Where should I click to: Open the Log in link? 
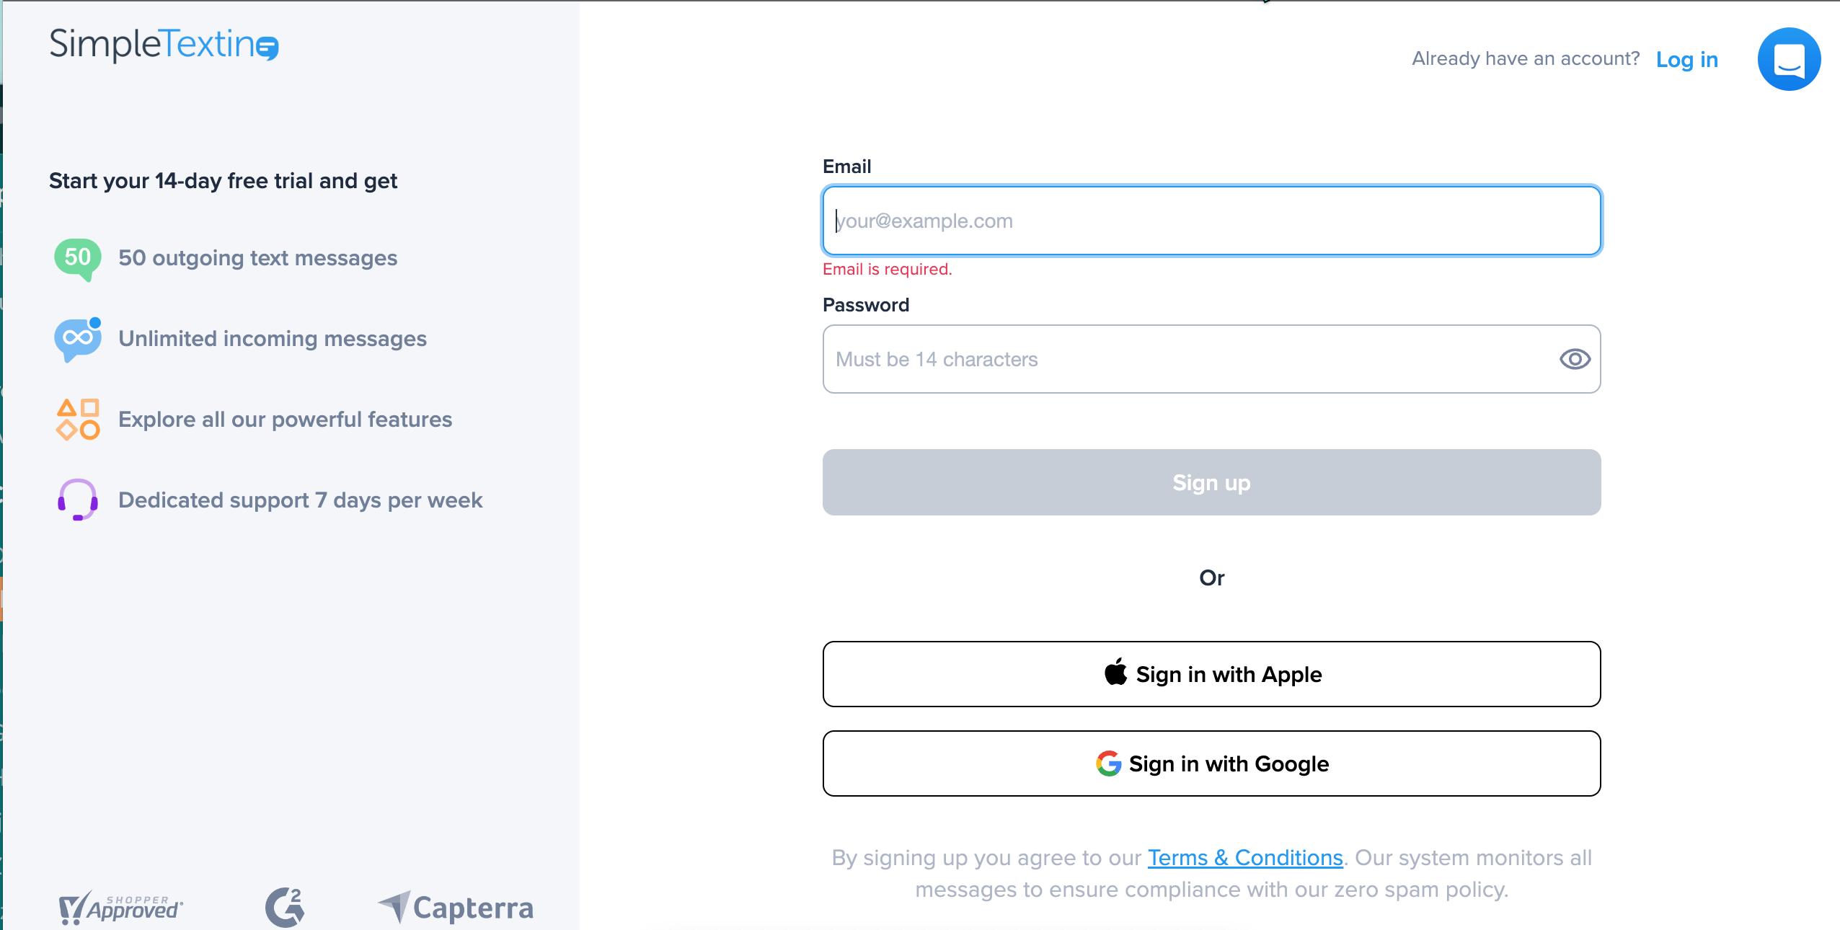(1687, 59)
